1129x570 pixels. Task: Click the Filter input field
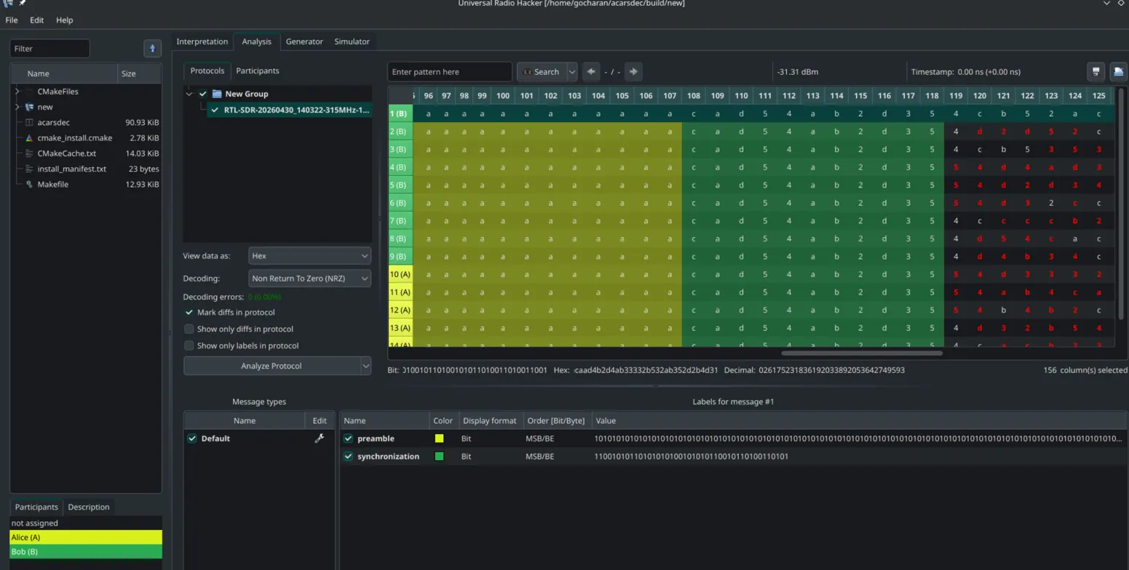49,49
